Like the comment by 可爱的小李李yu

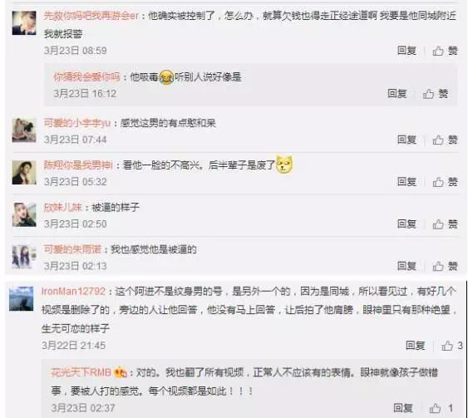point(445,140)
